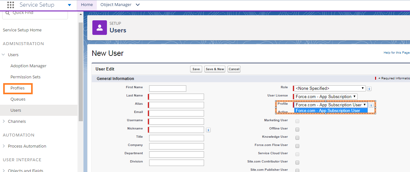Open the App Launcher grid icon
The width and height of the screenshot is (410, 172).
10,5
